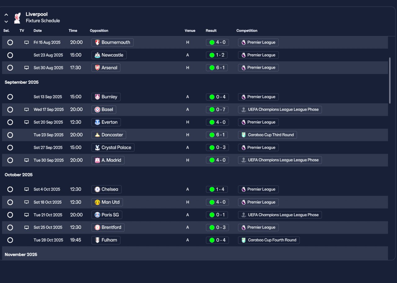Click the Everton club badge icon

97,122
